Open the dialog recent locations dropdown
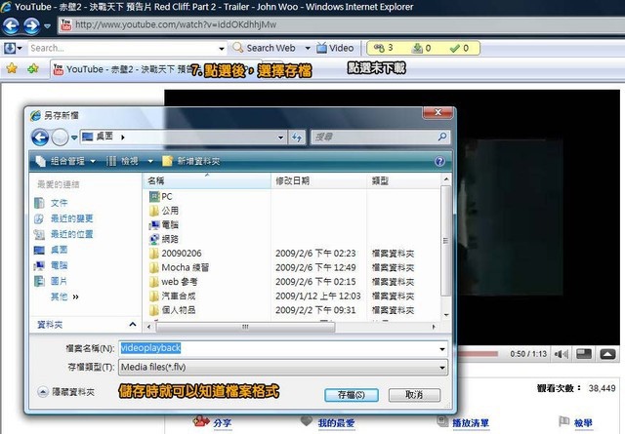The image size is (625, 434). point(74,138)
